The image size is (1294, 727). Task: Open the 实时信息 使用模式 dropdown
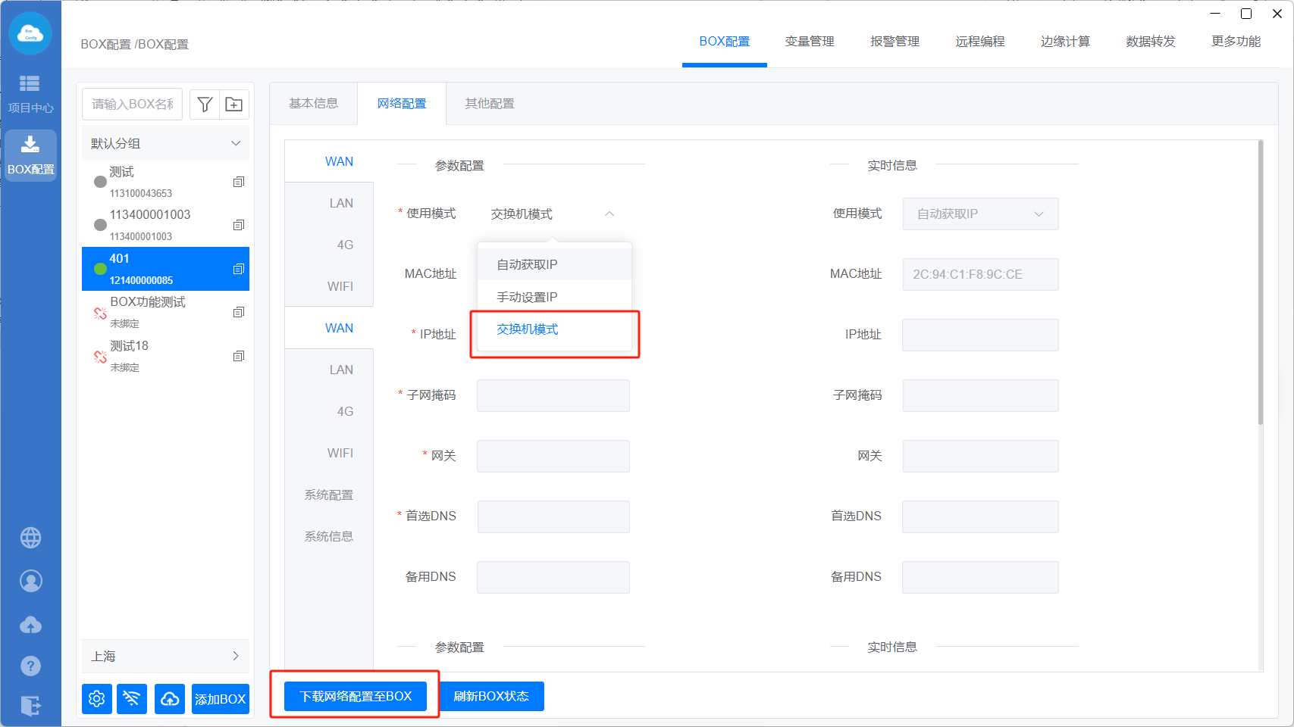[980, 214]
